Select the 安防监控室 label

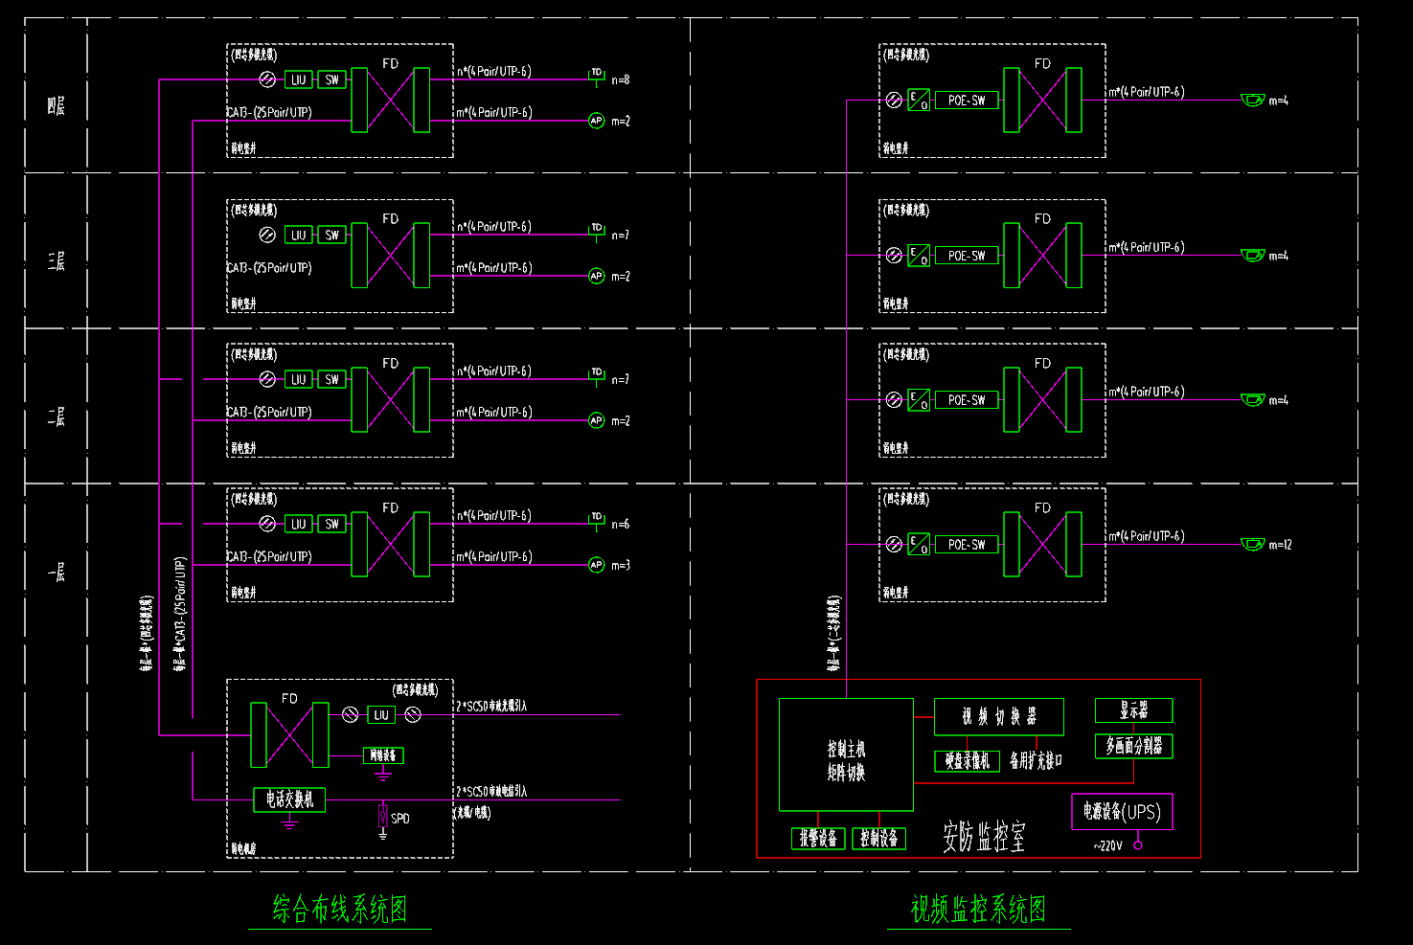[984, 836]
